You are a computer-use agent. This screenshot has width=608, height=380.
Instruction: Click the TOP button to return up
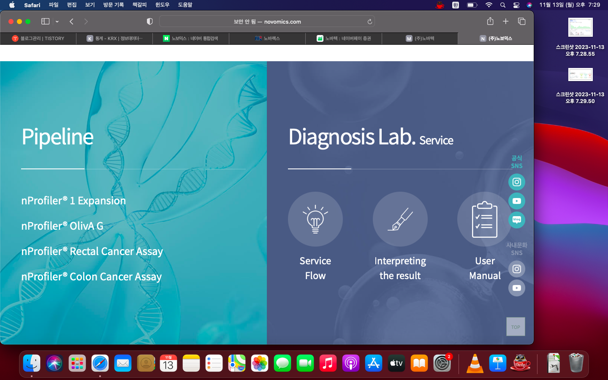(516, 327)
